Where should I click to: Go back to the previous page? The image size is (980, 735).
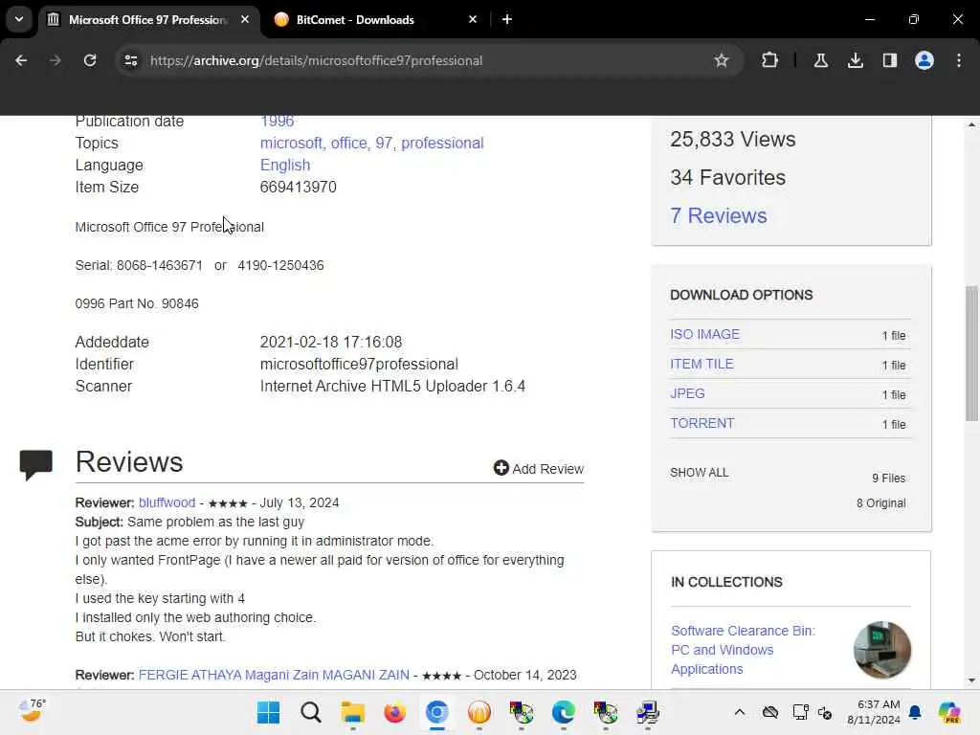(21, 60)
